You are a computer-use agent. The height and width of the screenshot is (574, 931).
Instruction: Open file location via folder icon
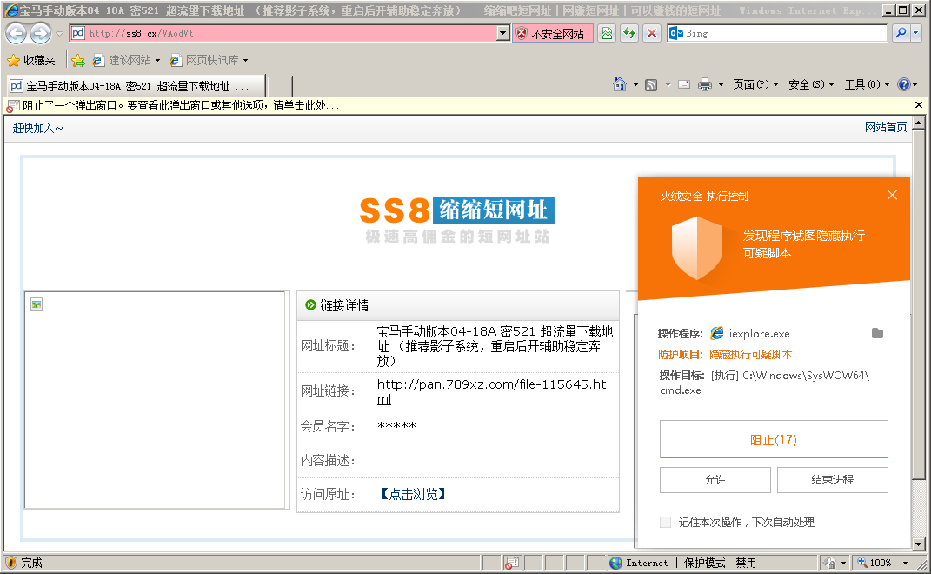click(878, 333)
